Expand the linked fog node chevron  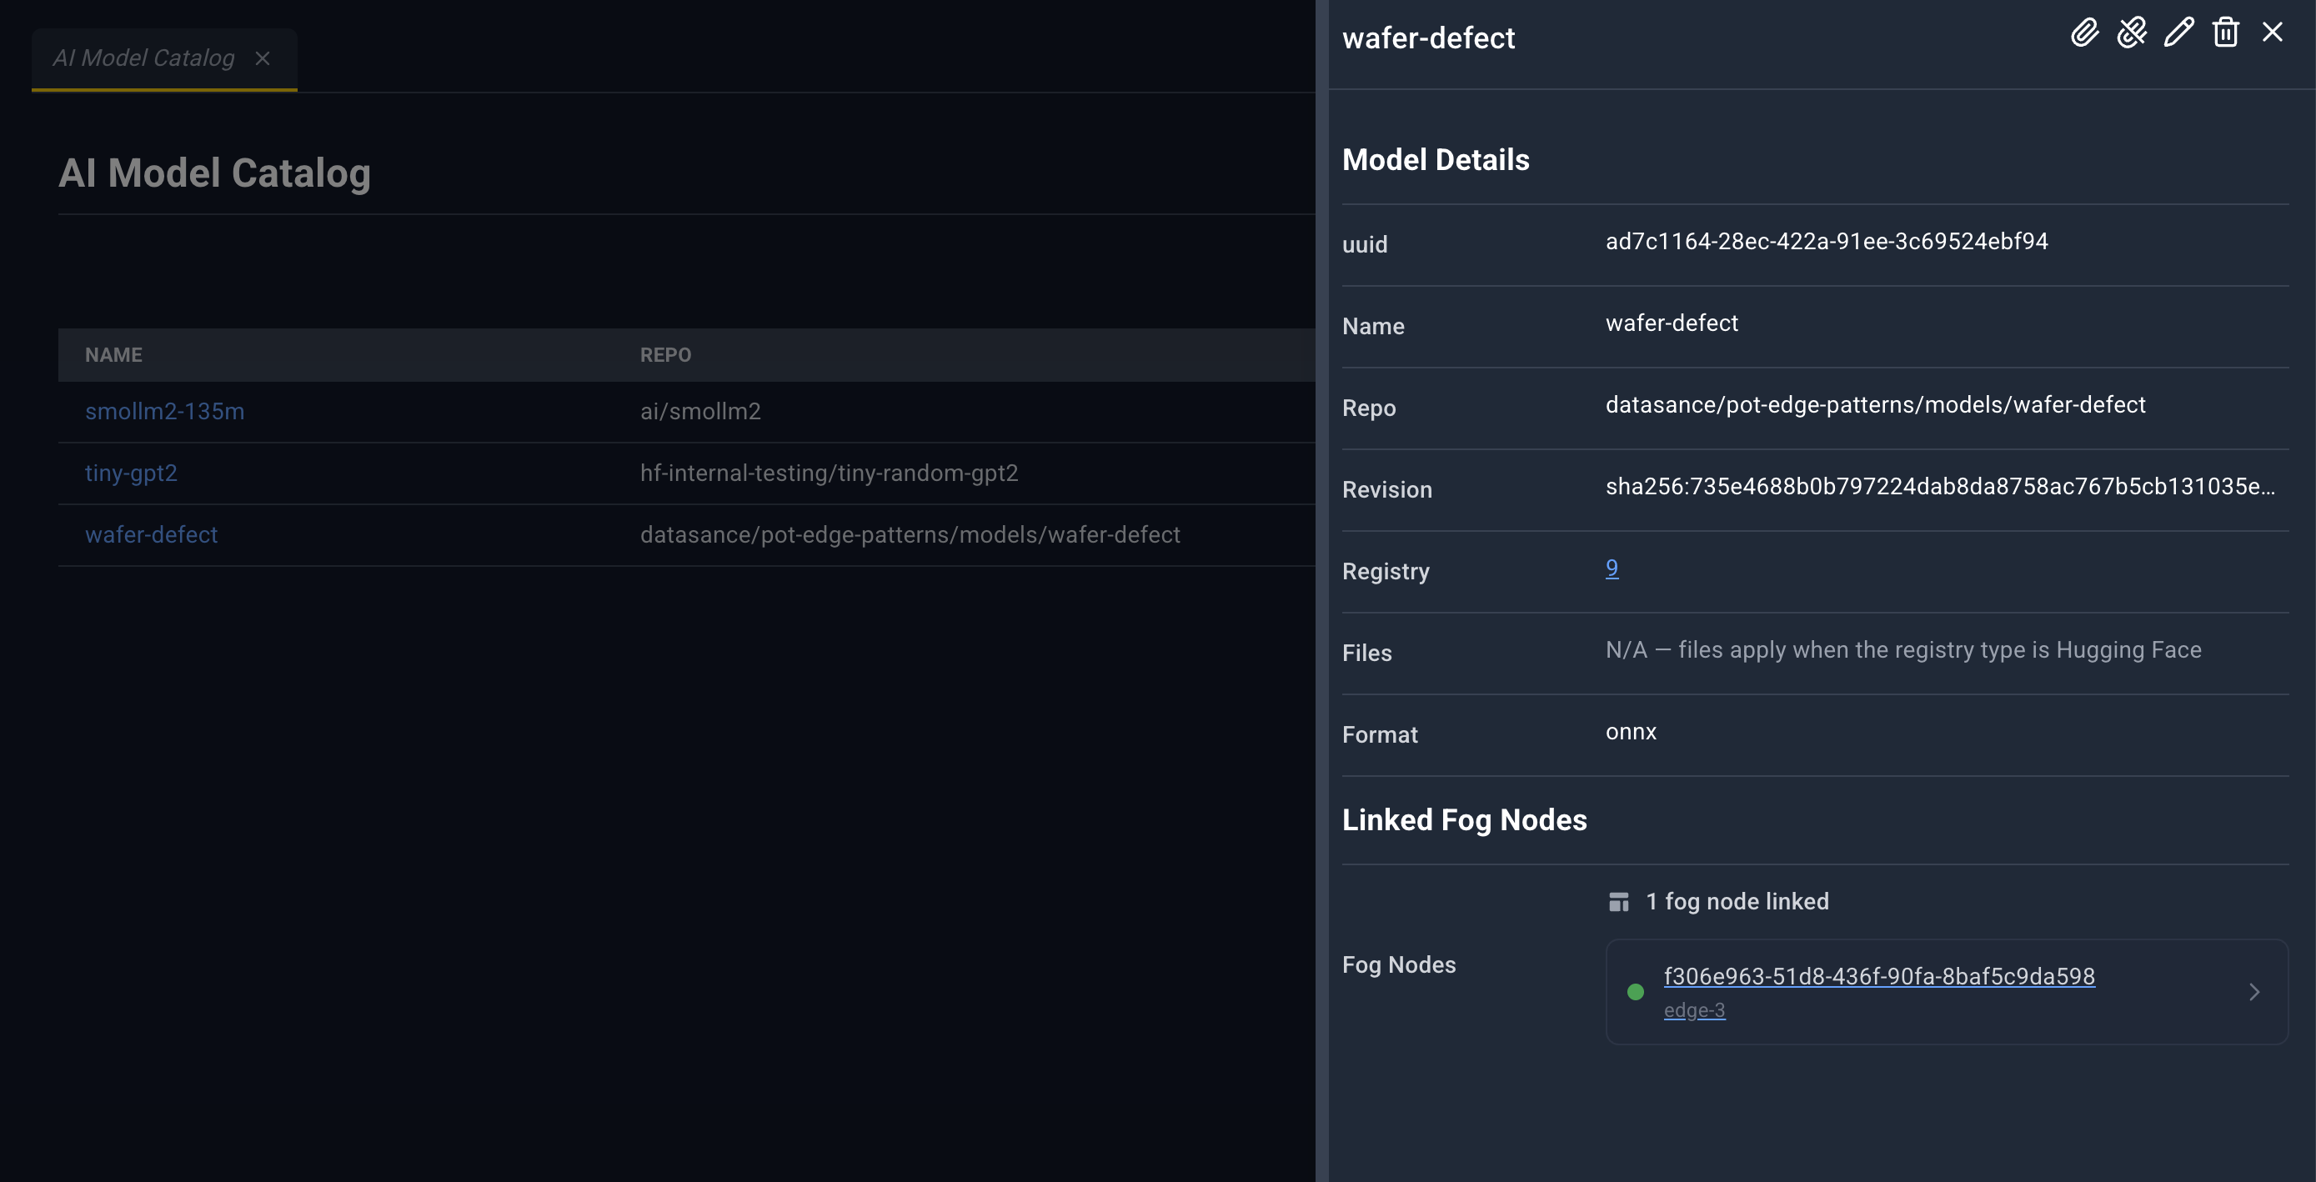coord(2254,991)
